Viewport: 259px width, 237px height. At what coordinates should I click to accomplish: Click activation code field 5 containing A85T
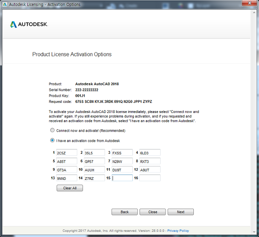[x=67, y=161]
